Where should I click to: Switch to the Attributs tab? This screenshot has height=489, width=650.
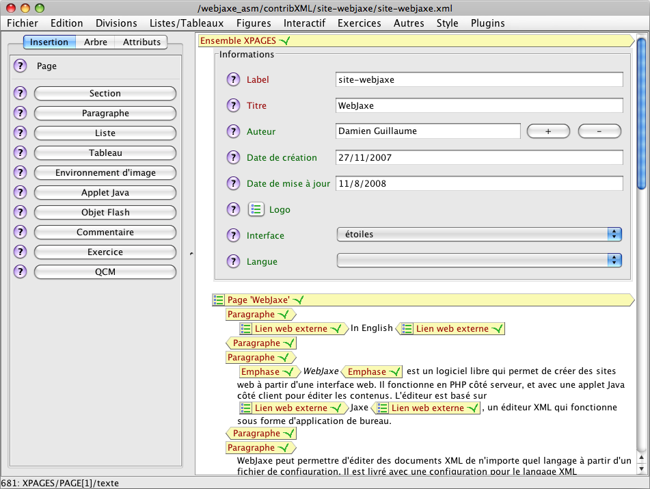[x=141, y=42]
